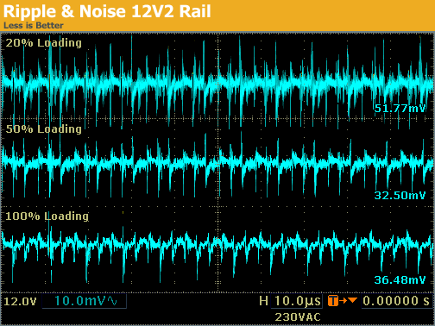Click the 230VAC input voltage label
The image size is (435, 326).
(298, 317)
